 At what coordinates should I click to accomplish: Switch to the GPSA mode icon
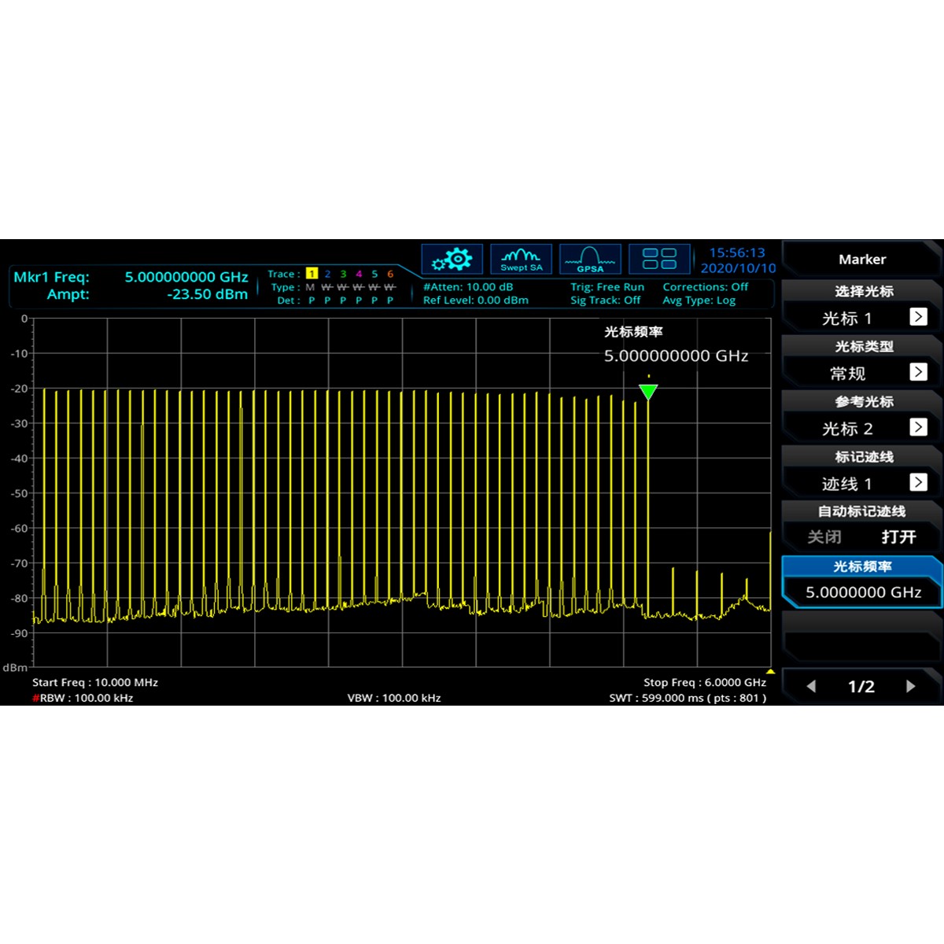coord(590,259)
